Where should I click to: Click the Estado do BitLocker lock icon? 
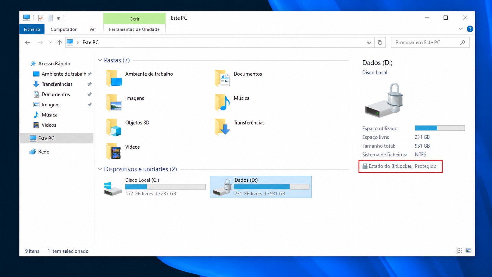coord(365,166)
